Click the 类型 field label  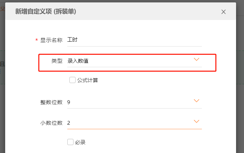pos(57,61)
